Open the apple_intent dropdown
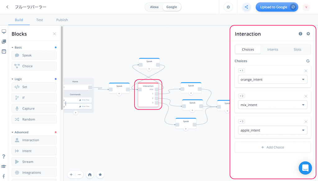318x181 pixels. tap(273, 130)
